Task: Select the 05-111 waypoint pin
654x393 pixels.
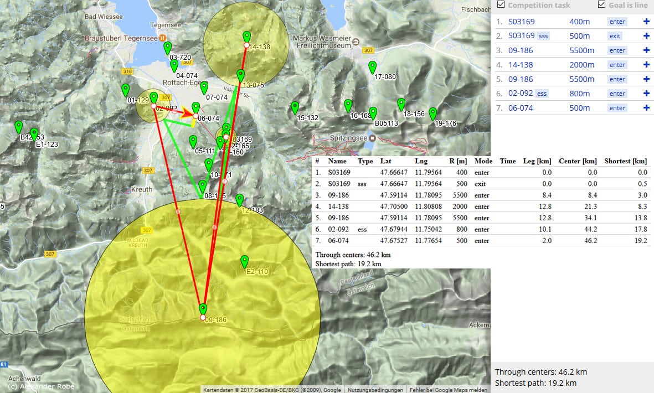Action: pos(193,141)
